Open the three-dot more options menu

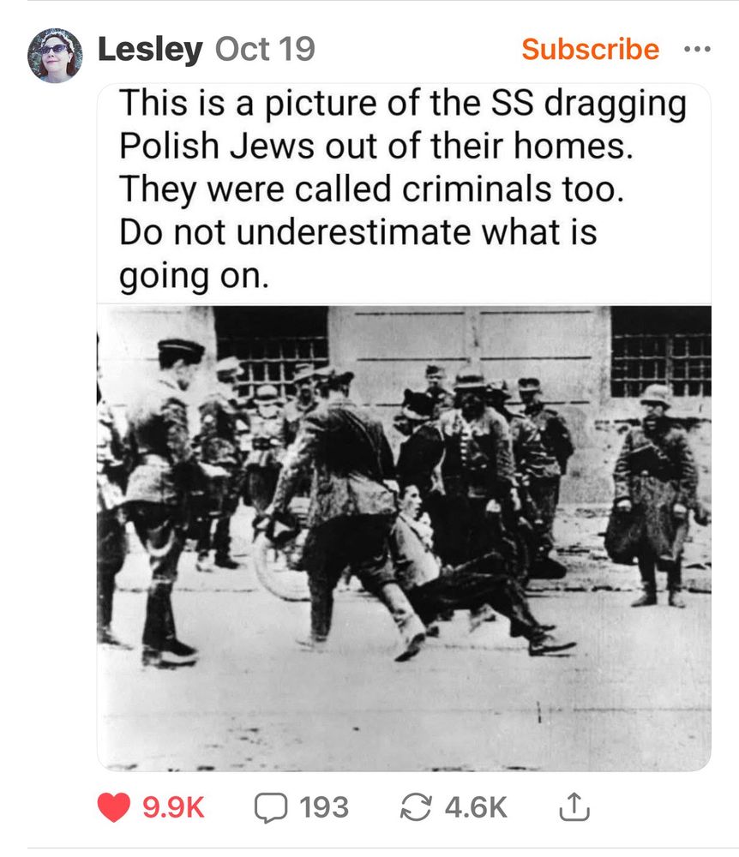[x=698, y=49]
